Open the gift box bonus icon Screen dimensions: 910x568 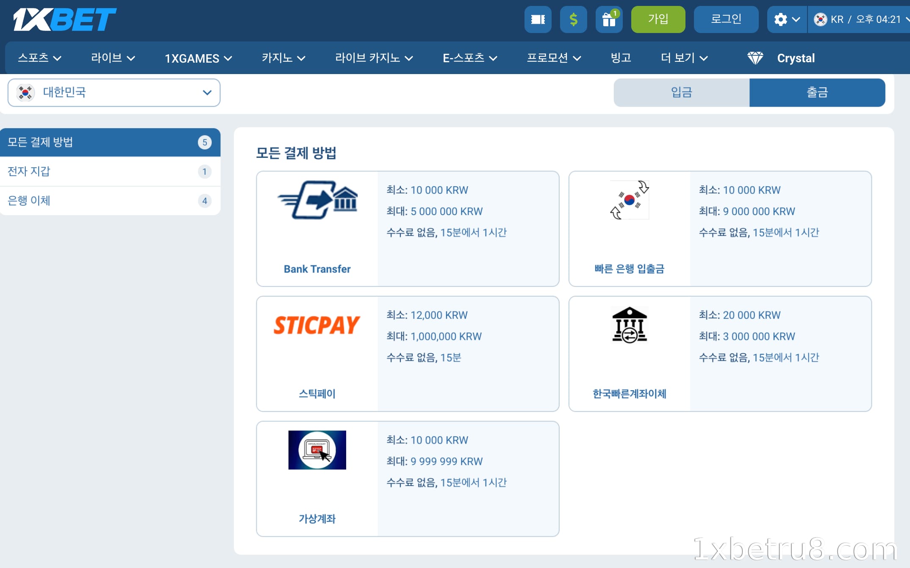coord(609,19)
